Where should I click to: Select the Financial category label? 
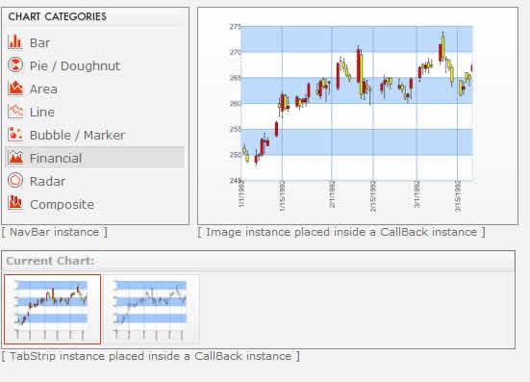click(x=56, y=158)
